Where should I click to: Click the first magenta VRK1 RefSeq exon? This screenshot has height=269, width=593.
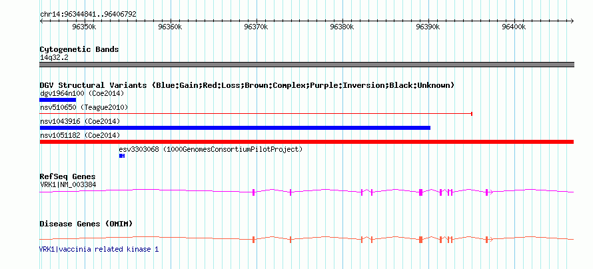tap(253, 192)
